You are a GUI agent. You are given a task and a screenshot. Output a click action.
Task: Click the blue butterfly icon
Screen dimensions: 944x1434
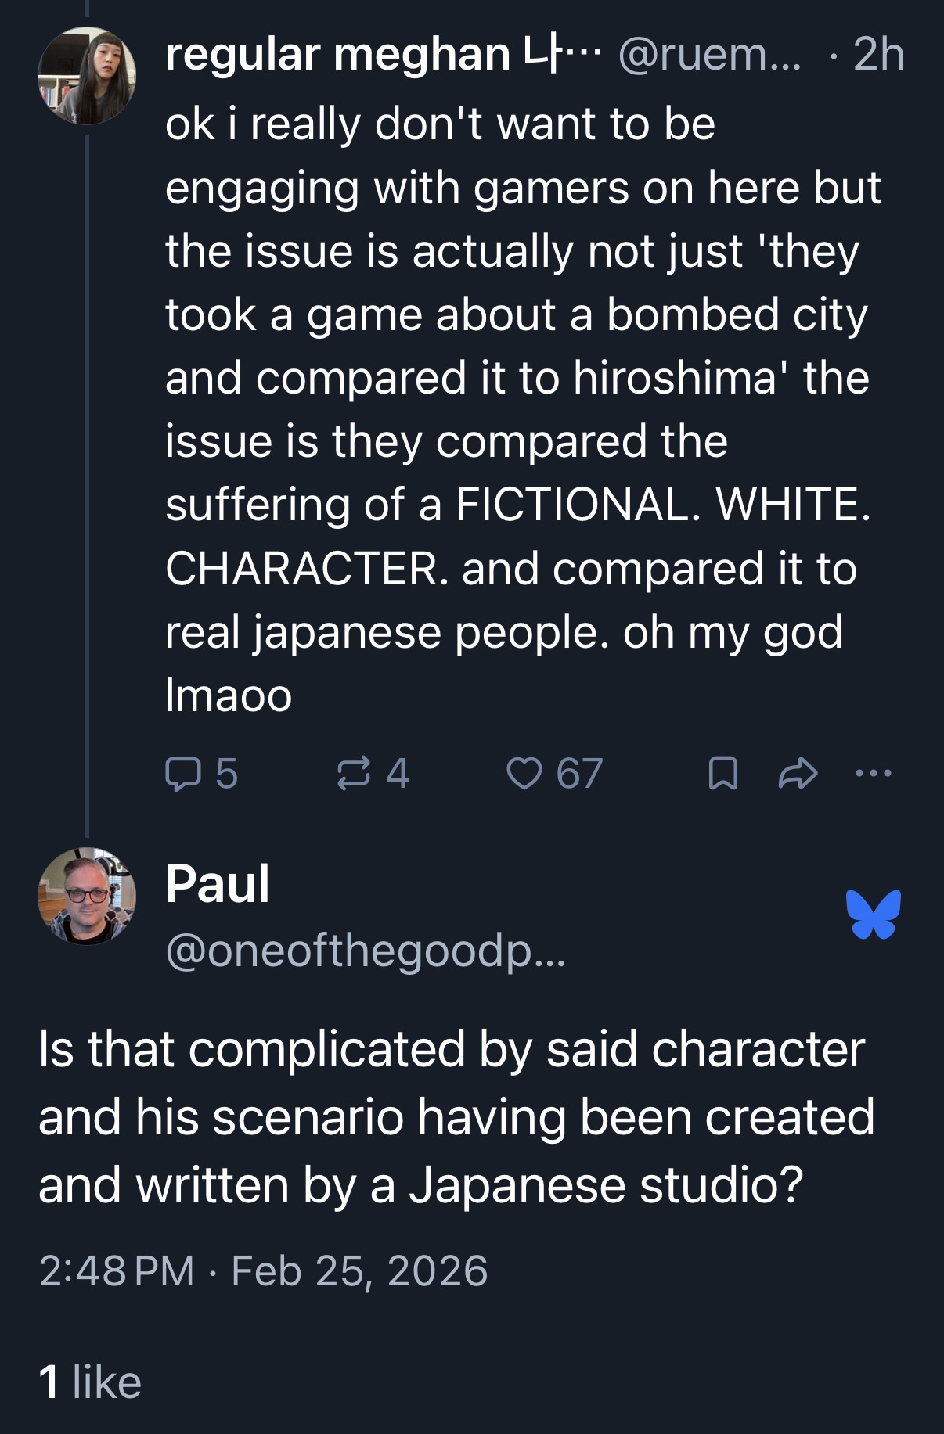(873, 913)
